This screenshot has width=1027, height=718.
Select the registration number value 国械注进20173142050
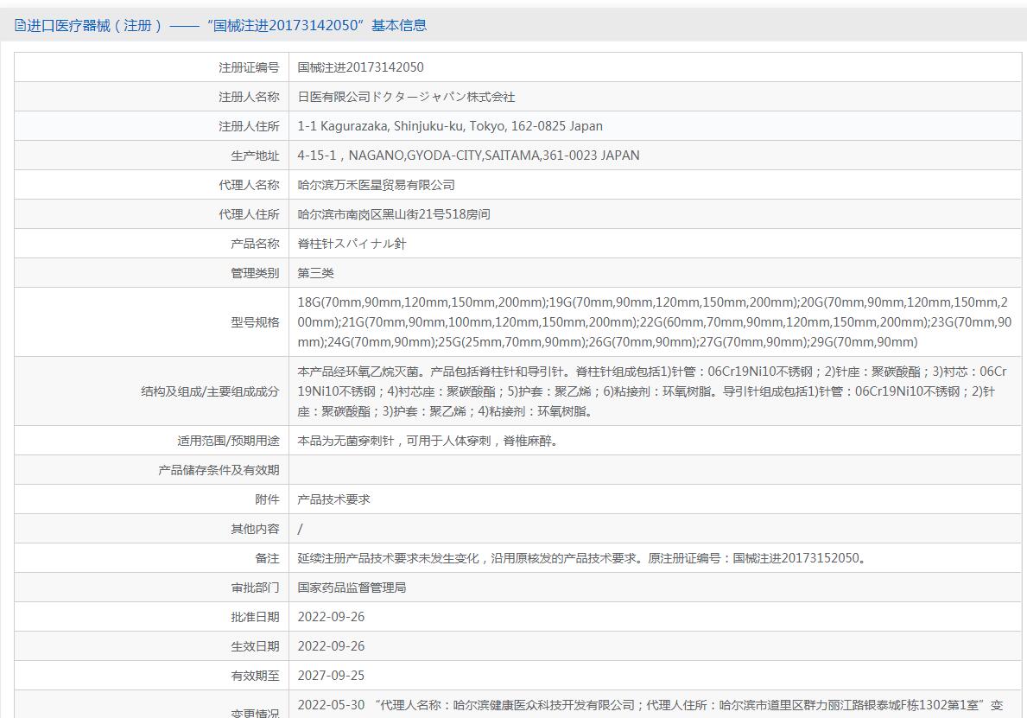[x=360, y=67]
